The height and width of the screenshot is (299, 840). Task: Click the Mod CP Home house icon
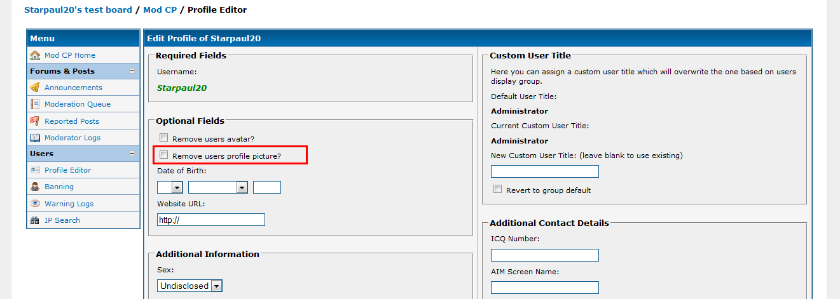(x=35, y=55)
